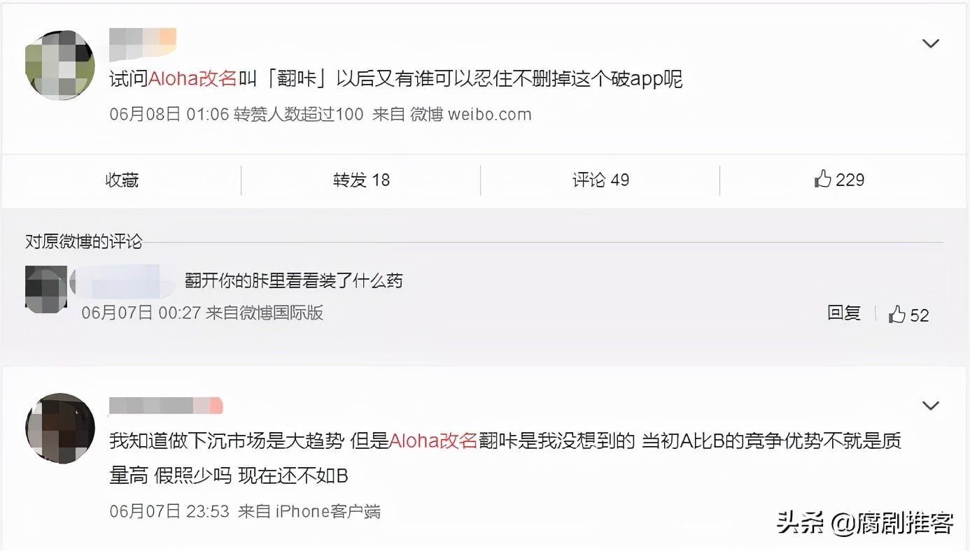970x551 pixels.
Task: Open 评论 49 comments tab
Action: point(600,180)
